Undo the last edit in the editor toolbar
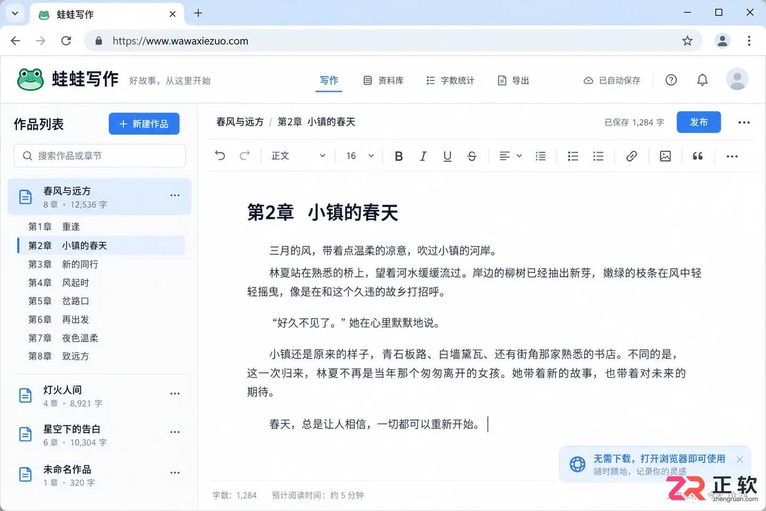Viewport: 766px width, 511px height. [220, 155]
